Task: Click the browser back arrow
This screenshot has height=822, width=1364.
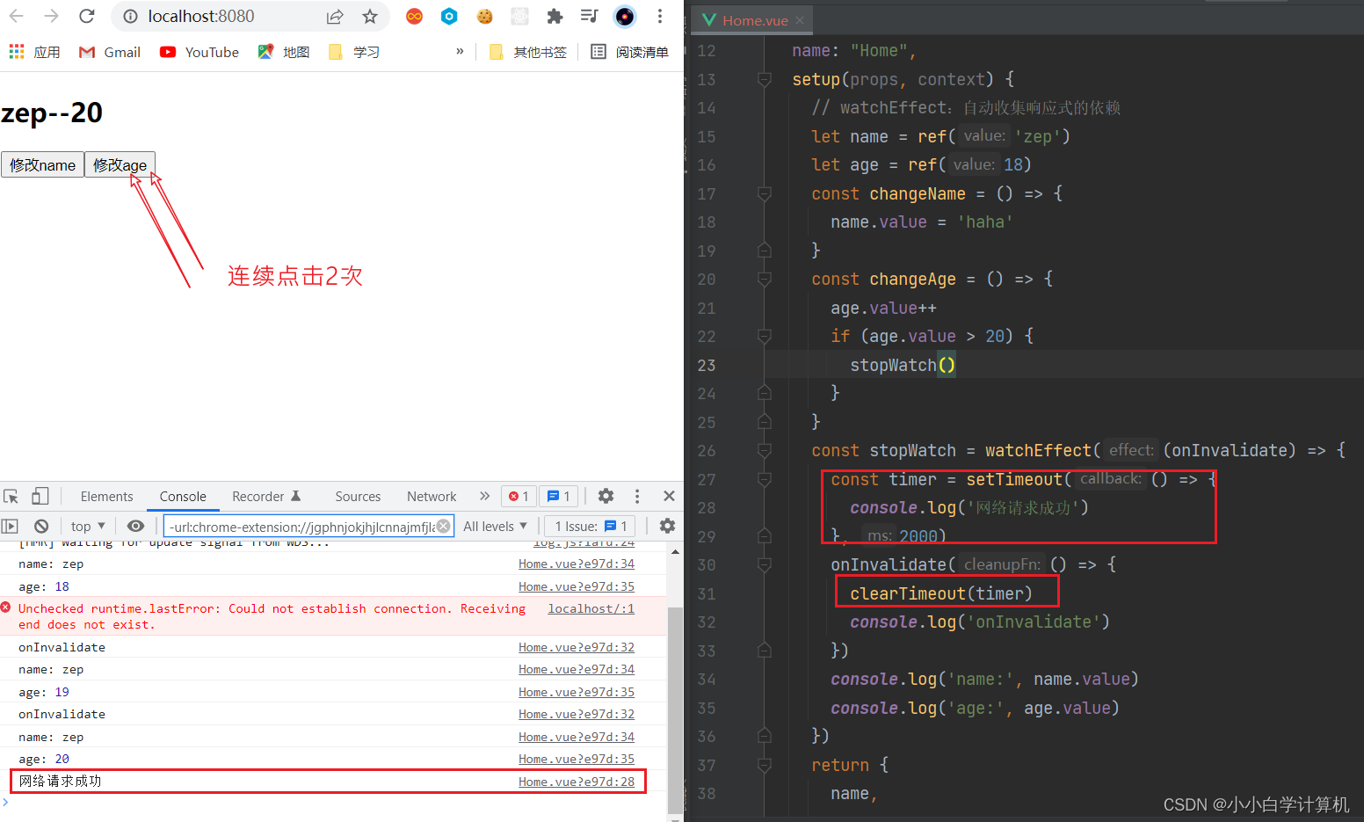Action: [x=16, y=16]
